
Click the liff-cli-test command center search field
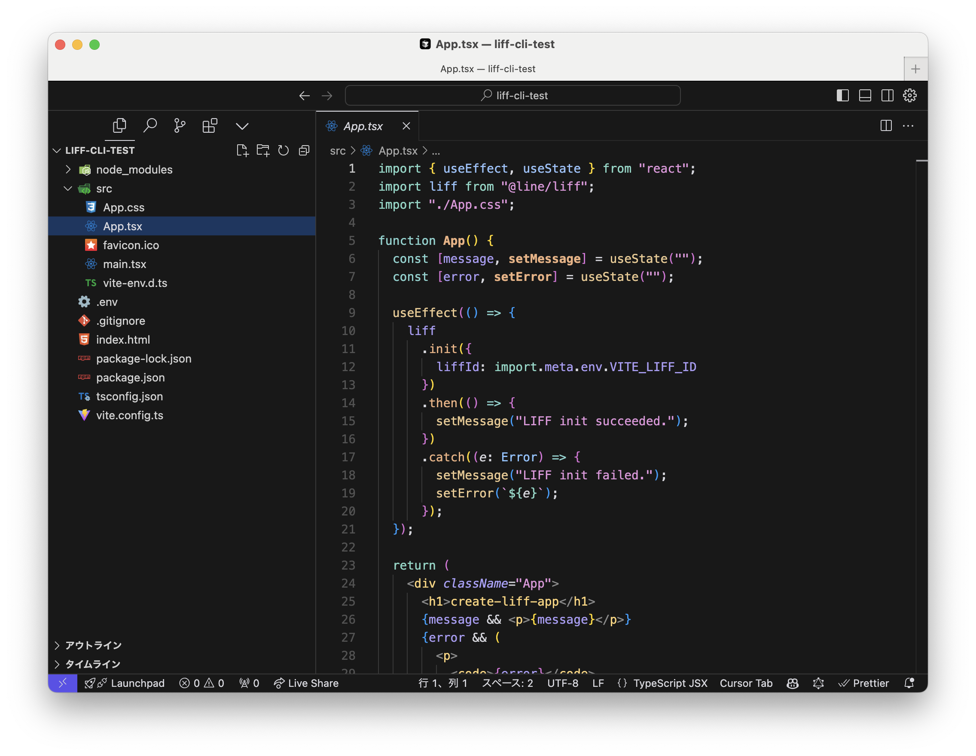pyautogui.click(x=512, y=95)
